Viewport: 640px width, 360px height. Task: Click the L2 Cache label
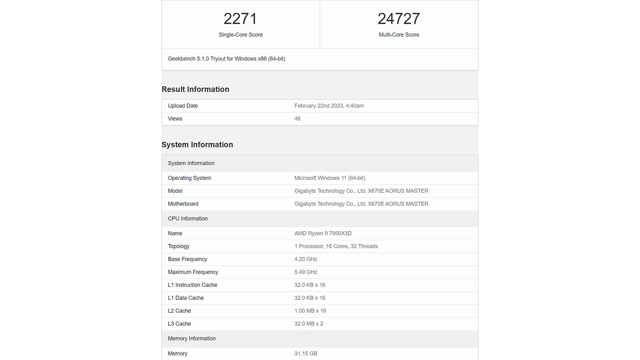tap(179, 311)
